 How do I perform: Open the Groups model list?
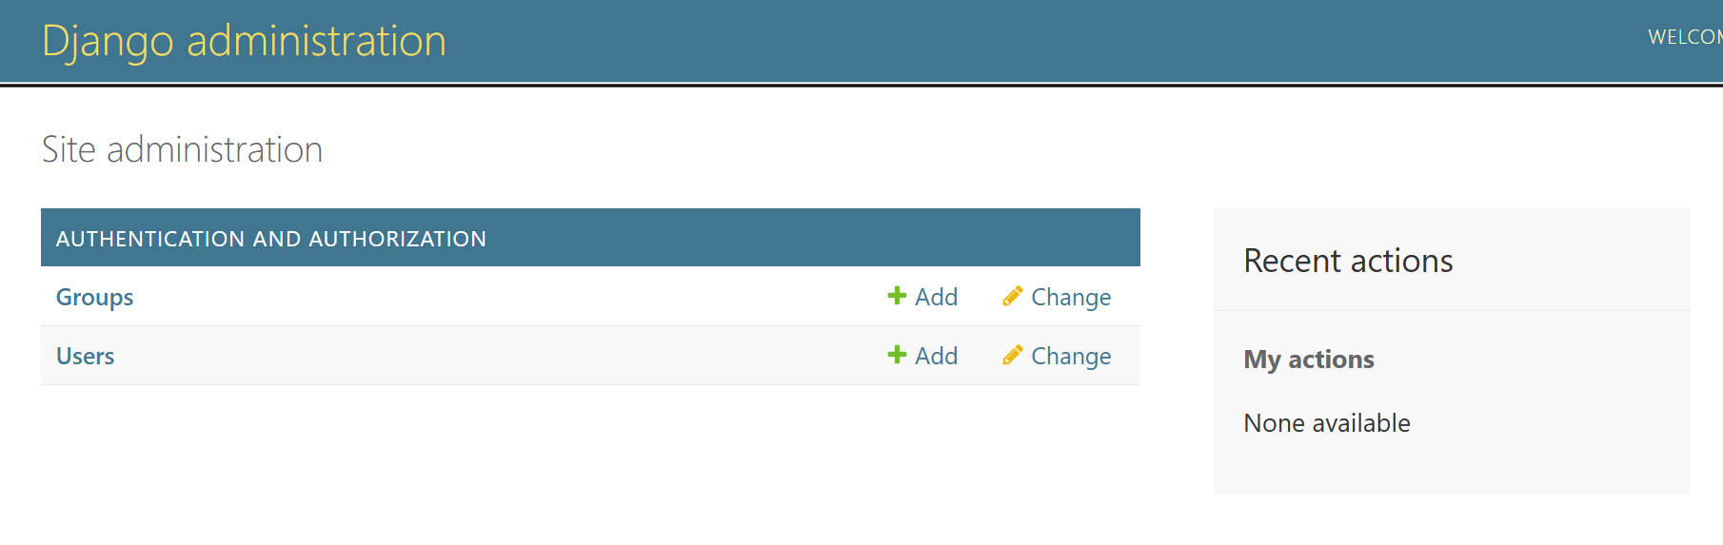(x=94, y=297)
